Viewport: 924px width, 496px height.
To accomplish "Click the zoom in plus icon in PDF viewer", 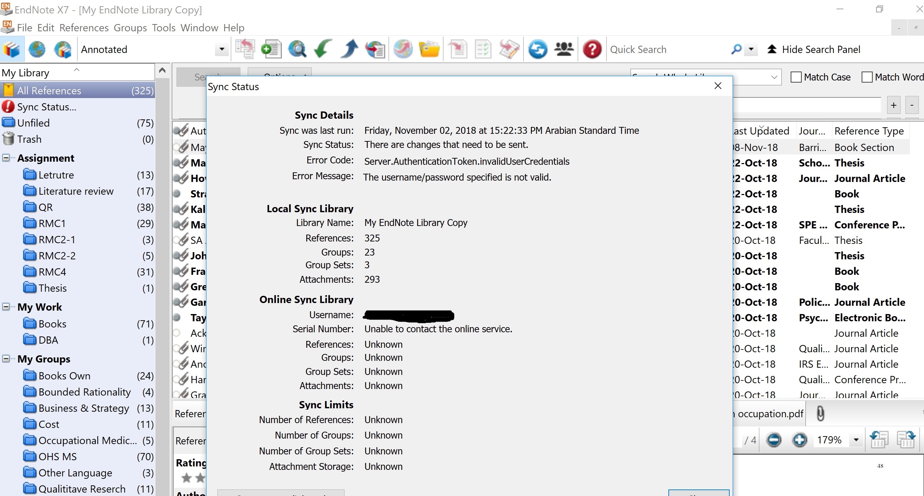I will (x=800, y=439).
